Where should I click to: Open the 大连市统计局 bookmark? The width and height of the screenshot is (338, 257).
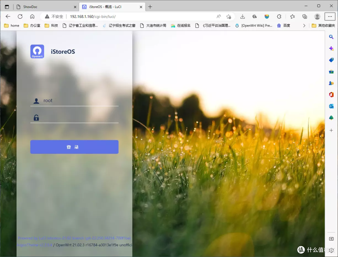[153, 26]
